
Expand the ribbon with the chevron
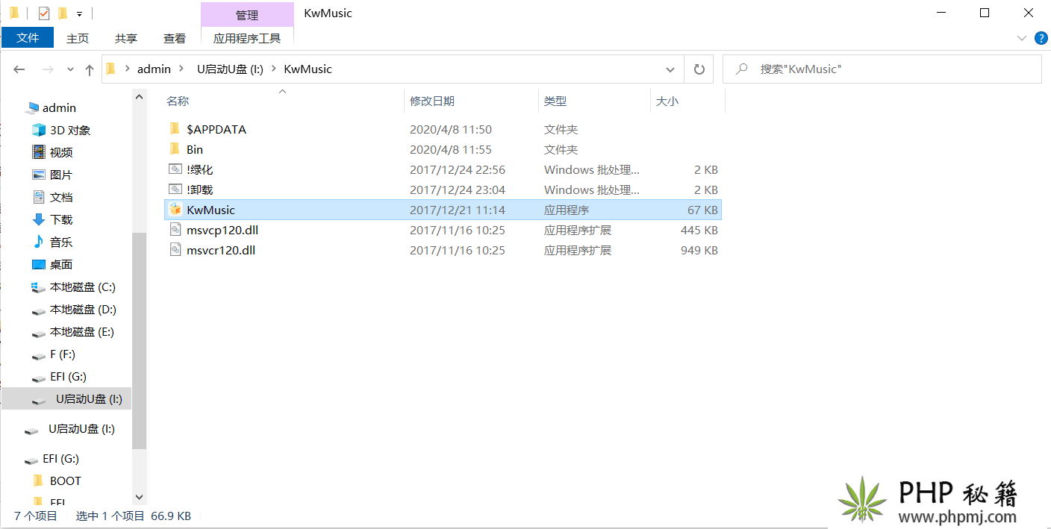pos(1022,37)
